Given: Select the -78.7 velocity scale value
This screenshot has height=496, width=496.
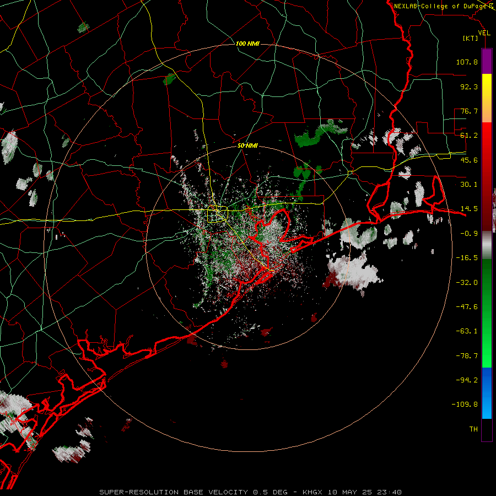Looking at the screenshot, I should click(467, 356).
